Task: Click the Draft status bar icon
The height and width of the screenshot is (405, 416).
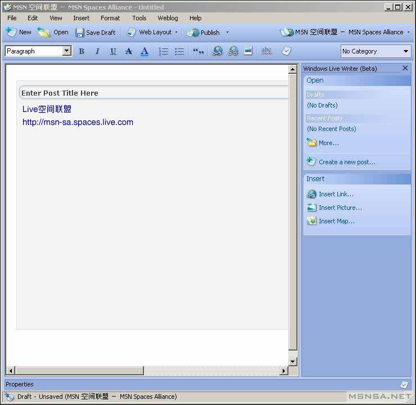Action: pos(10,397)
